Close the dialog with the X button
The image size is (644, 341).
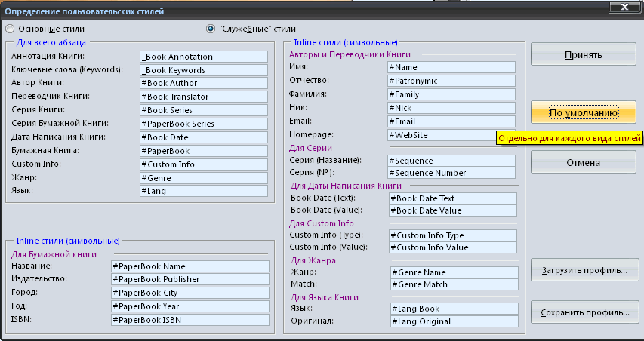click(x=624, y=7)
